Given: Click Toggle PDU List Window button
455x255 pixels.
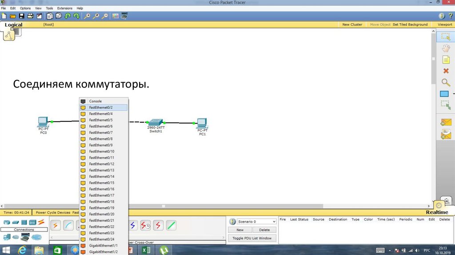Looking at the screenshot, I should (x=252, y=238).
